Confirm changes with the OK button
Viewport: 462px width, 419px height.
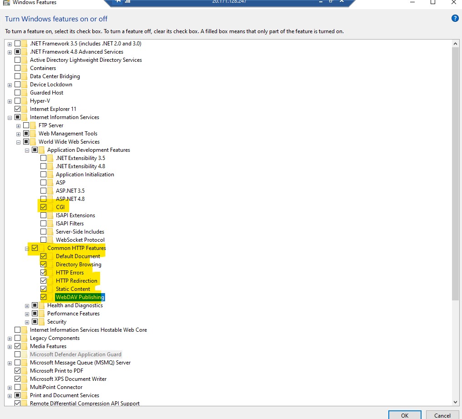click(x=405, y=415)
